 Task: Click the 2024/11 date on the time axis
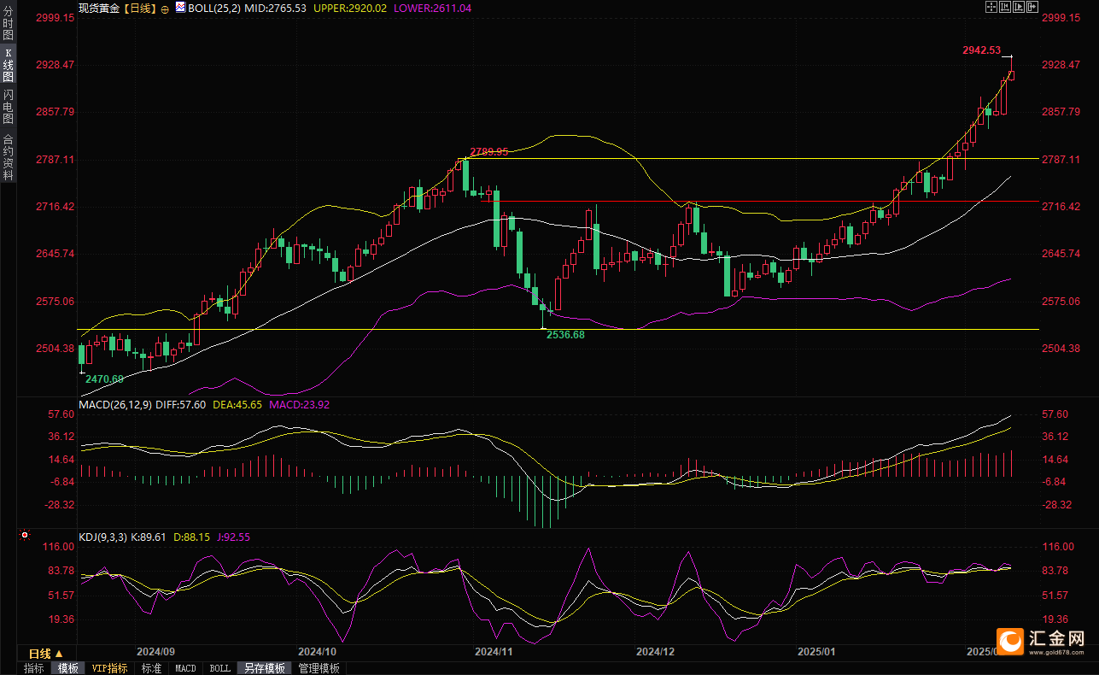(494, 651)
